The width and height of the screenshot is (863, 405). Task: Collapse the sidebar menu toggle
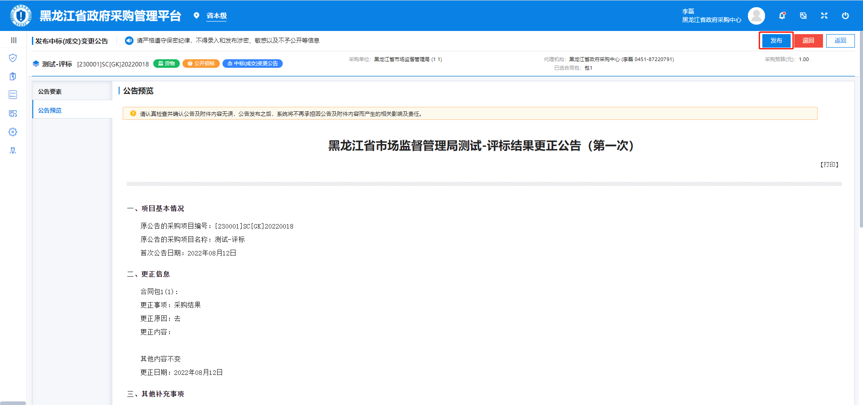pos(13,40)
